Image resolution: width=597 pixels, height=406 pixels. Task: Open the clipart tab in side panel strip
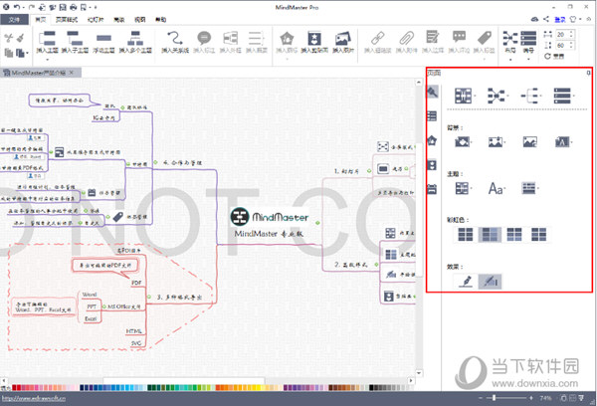[432, 165]
